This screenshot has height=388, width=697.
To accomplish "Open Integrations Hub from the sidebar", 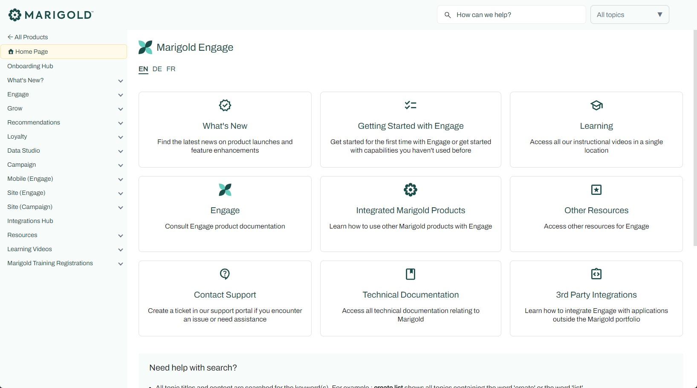I will [30, 221].
